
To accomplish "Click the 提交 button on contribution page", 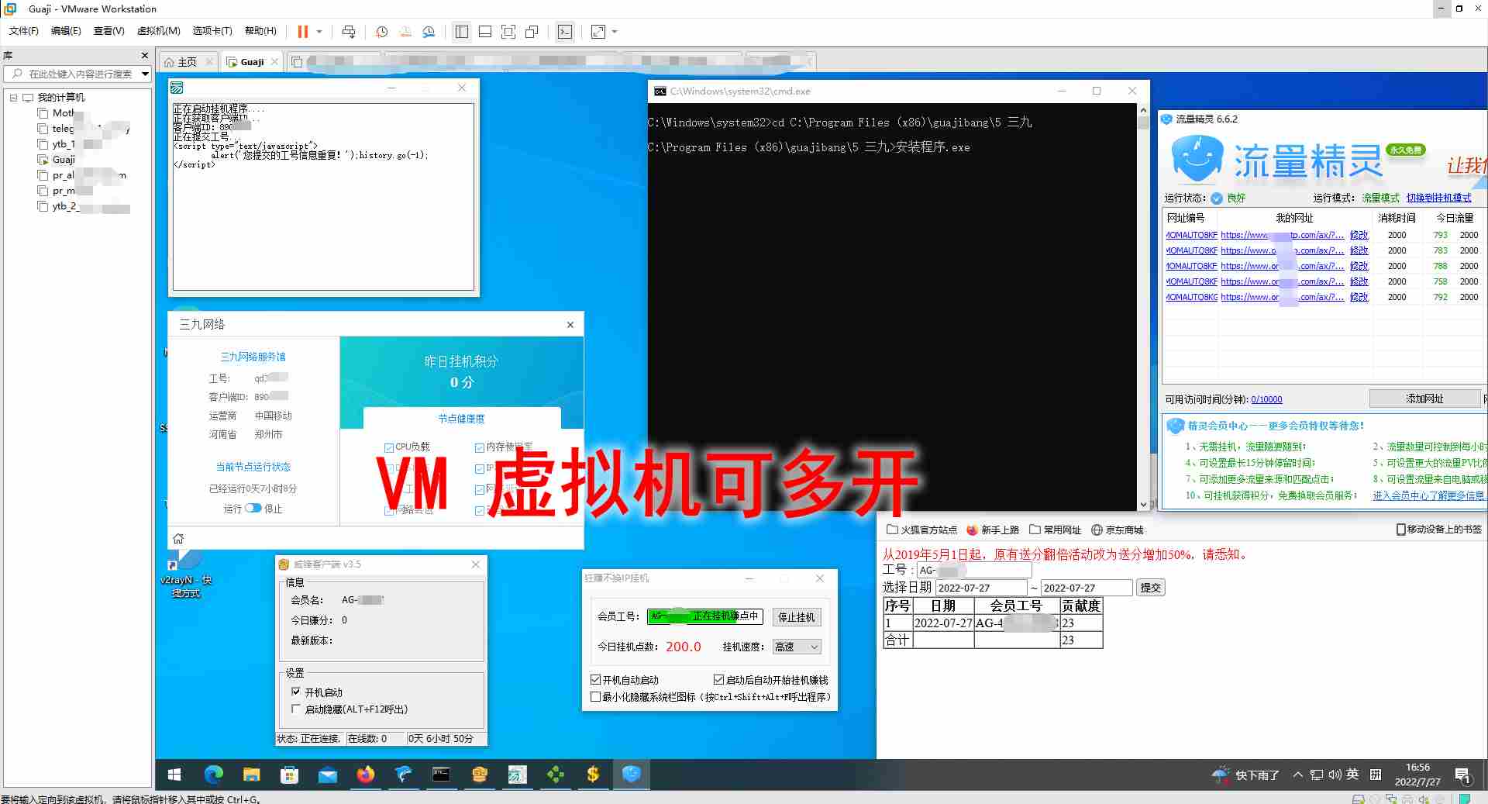I will pyautogui.click(x=1151, y=588).
